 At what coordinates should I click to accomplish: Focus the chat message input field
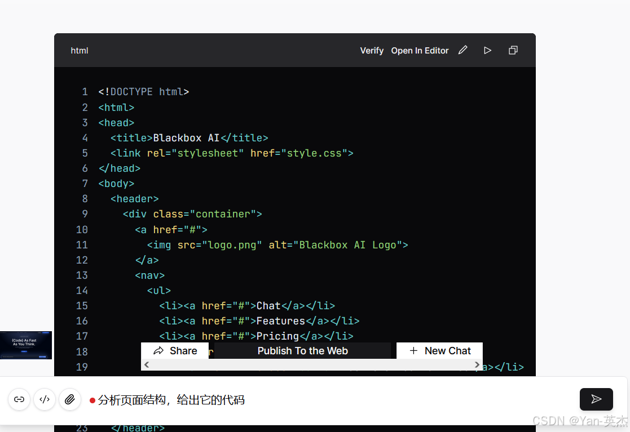[329, 400]
